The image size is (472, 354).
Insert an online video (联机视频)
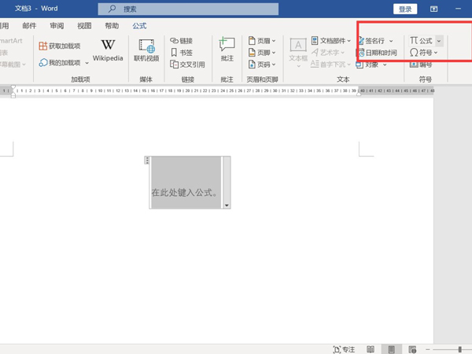coord(146,50)
